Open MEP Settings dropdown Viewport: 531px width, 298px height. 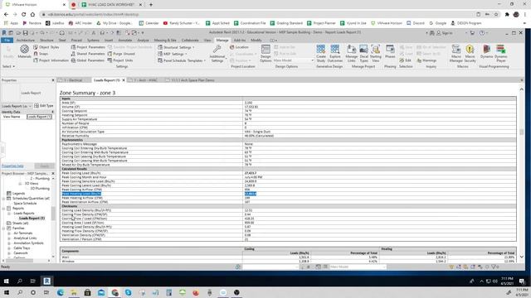click(173, 54)
